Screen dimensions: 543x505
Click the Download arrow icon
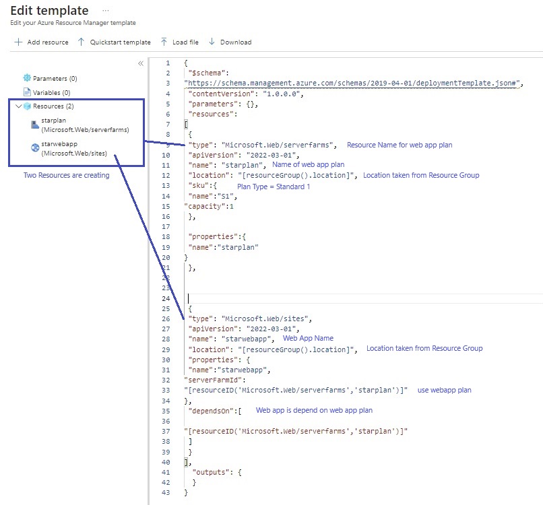click(x=212, y=42)
